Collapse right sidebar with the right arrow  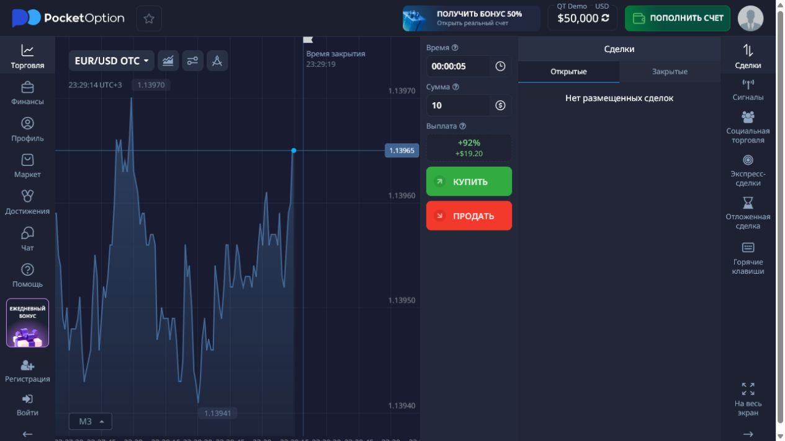748,434
